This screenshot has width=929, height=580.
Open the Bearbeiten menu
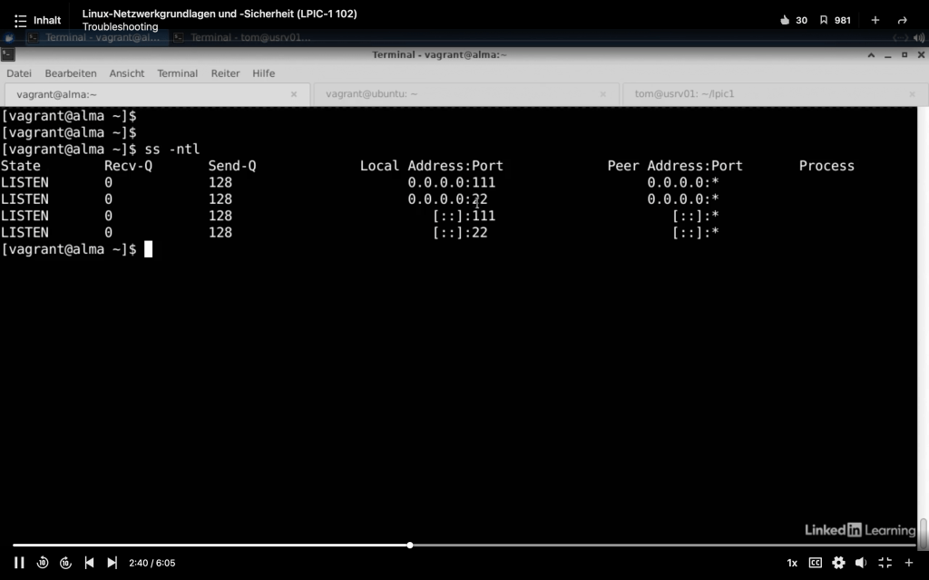[x=71, y=73]
